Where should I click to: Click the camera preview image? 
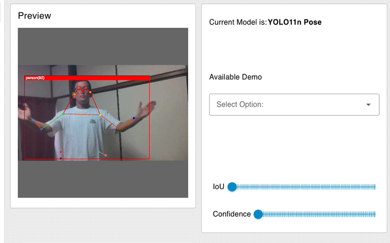(103, 113)
